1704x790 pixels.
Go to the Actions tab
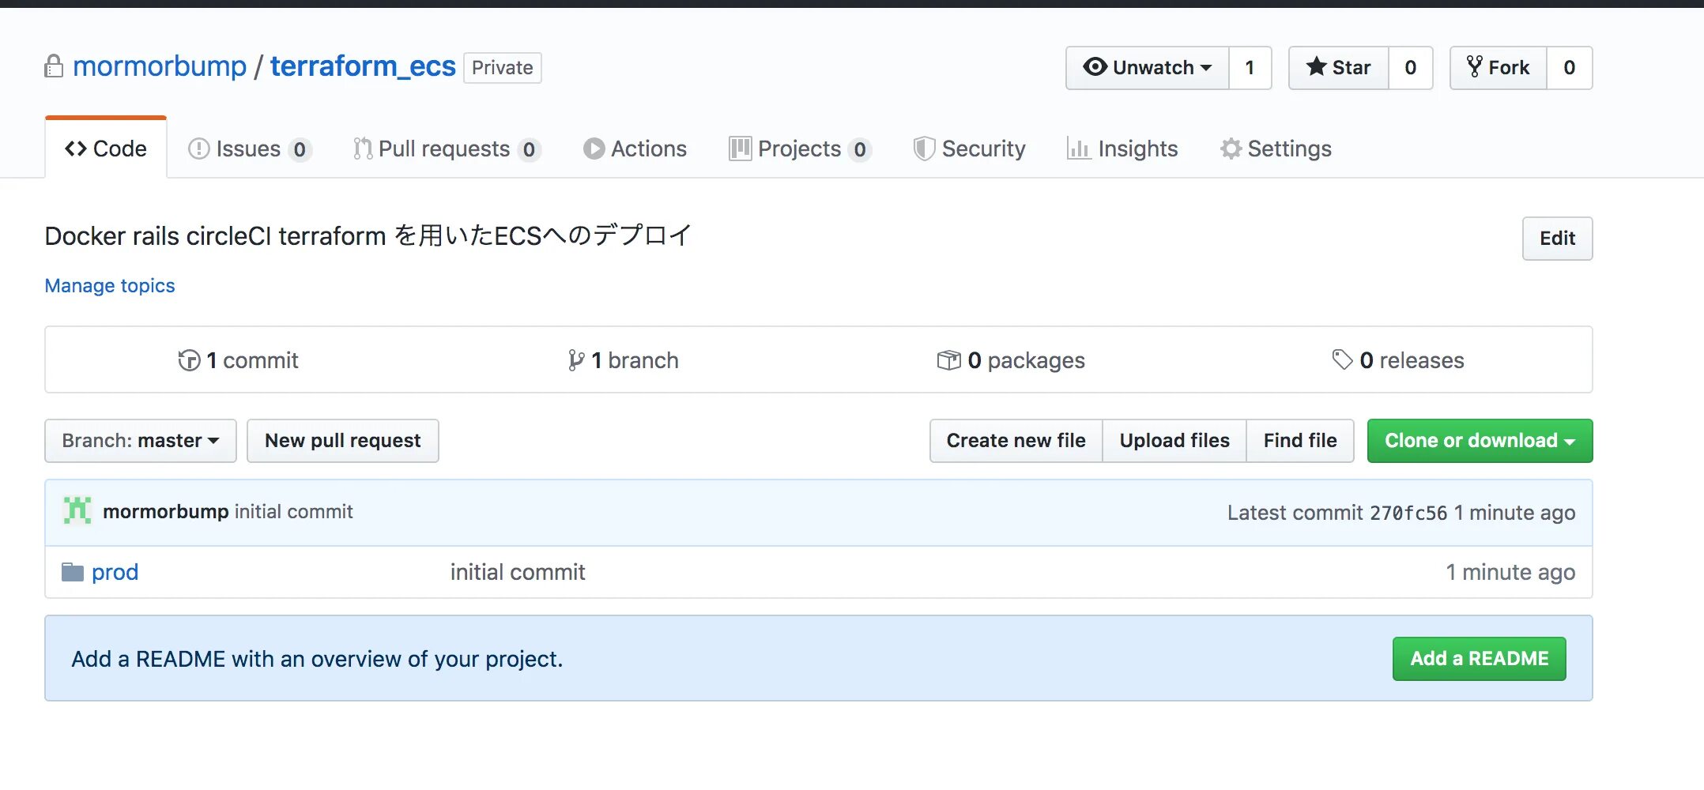click(635, 149)
